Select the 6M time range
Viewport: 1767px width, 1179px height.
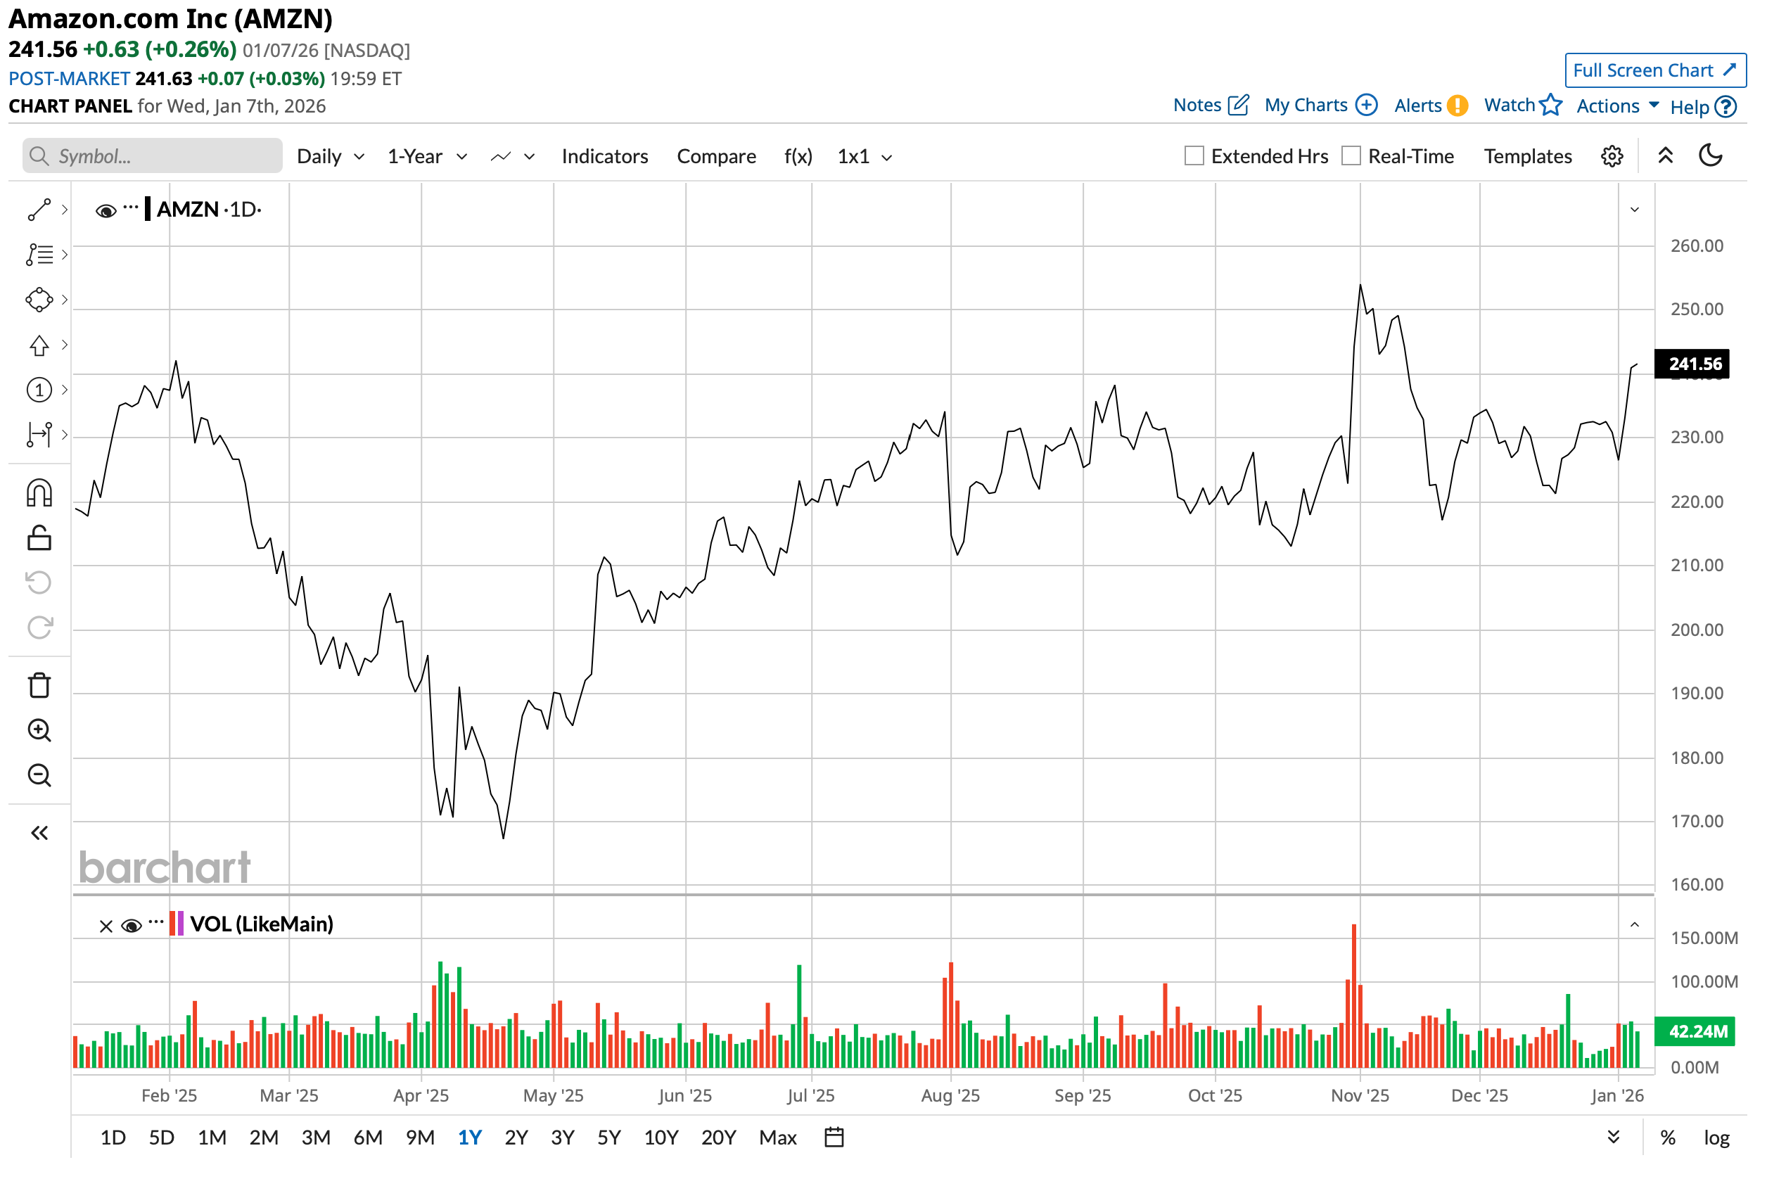[369, 1137]
